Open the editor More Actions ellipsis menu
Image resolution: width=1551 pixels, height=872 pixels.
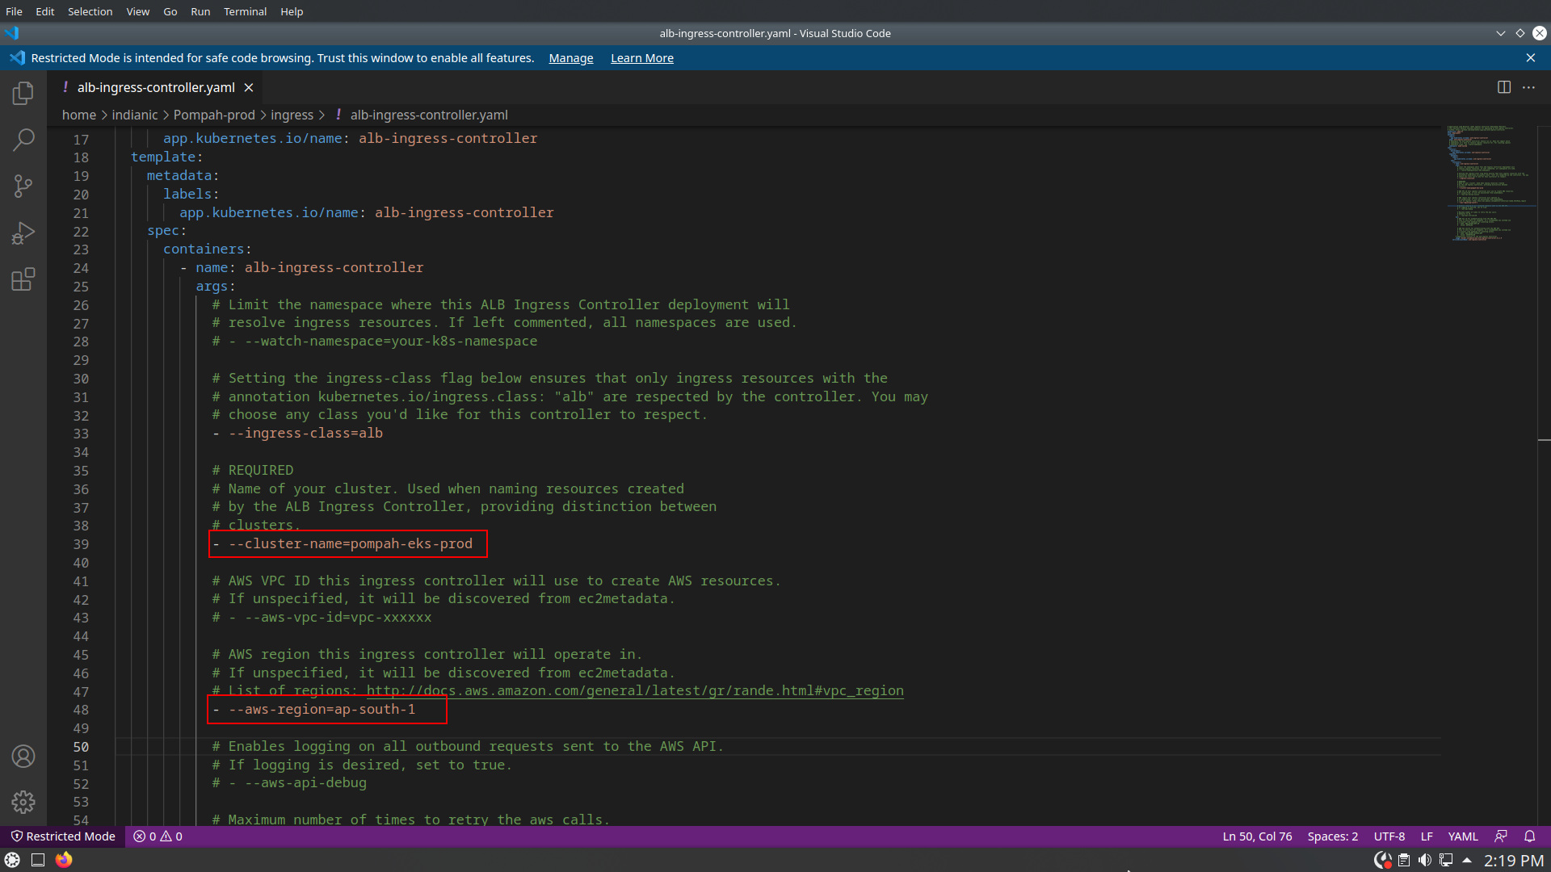tap(1528, 87)
